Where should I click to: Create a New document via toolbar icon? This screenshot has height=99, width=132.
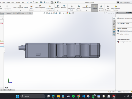(x=34, y=2)
